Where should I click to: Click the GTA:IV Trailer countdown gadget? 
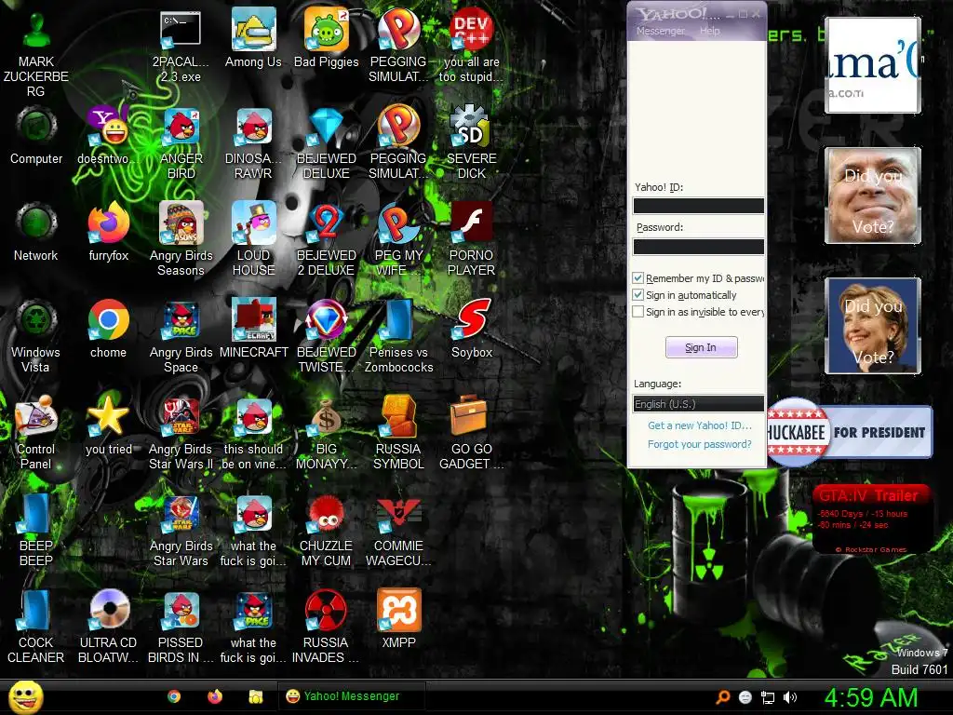click(873, 519)
